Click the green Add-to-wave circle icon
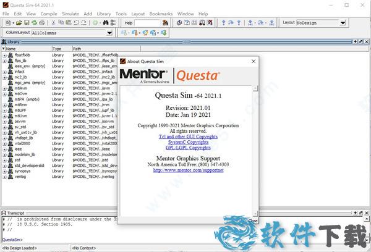Viewport: 371px width, 252px height. tap(95, 23)
